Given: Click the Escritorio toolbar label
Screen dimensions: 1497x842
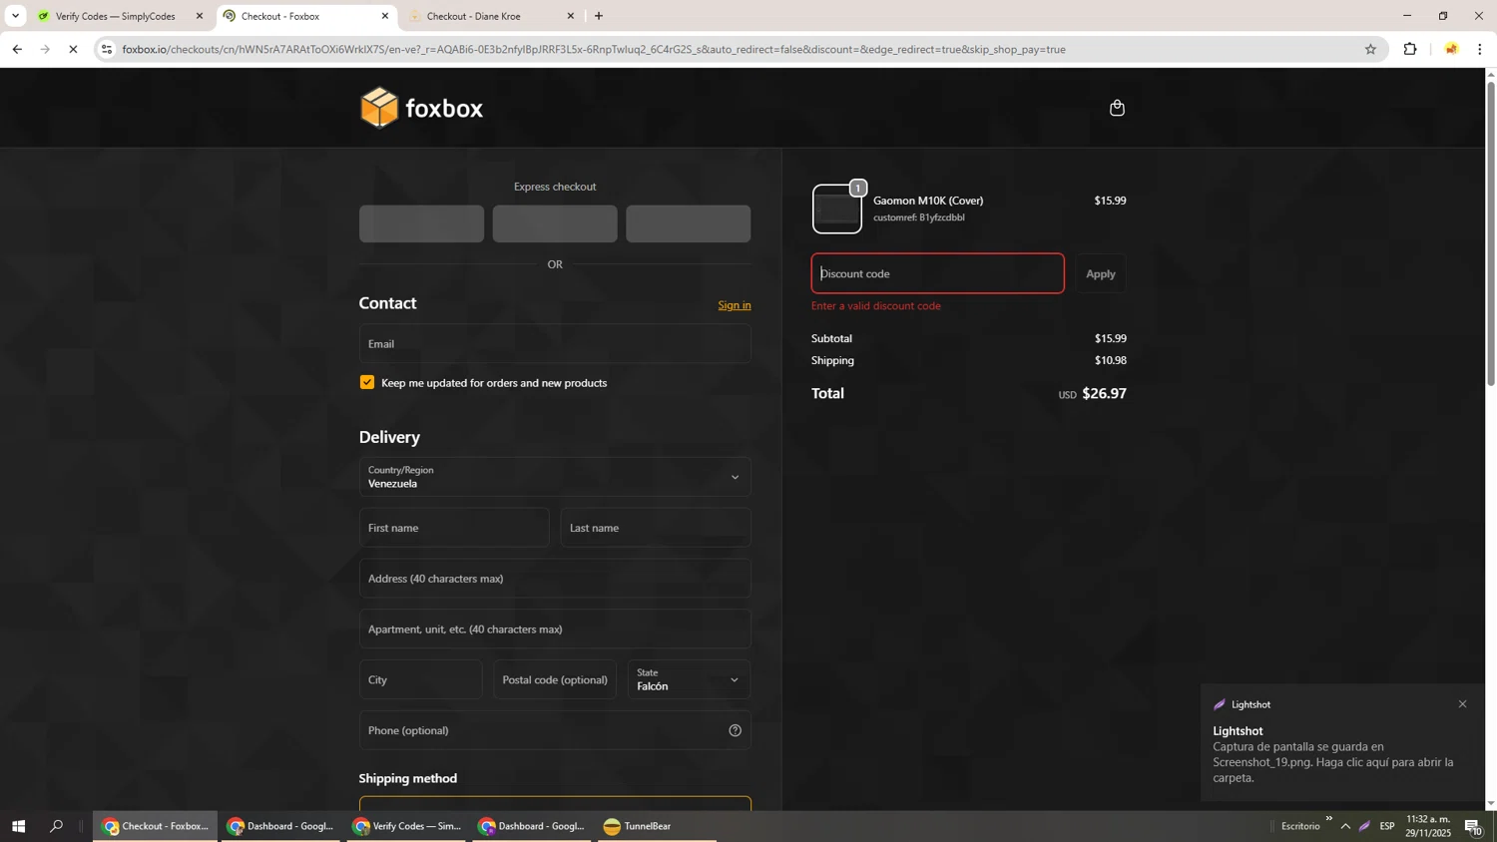Looking at the screenshot, I should (1300, 826).
